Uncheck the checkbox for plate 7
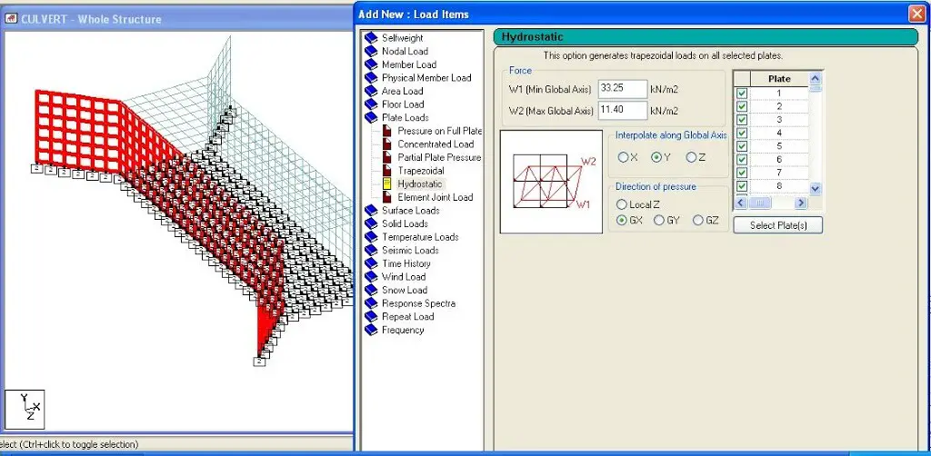931x456 pixels. point(742,172)
